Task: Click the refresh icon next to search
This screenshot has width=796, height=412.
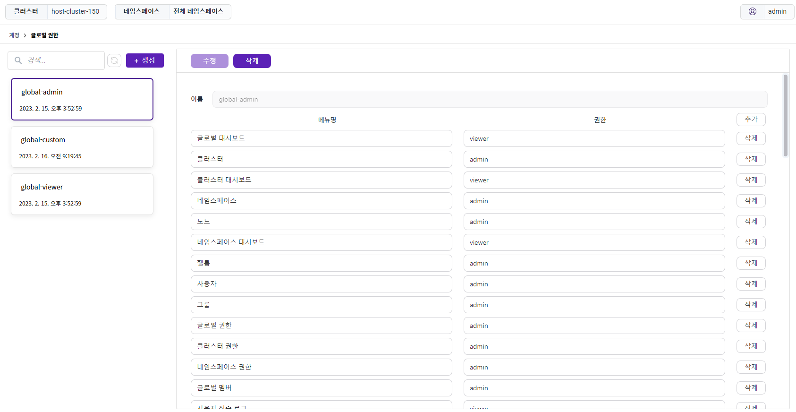Action: tap(114, 60)
